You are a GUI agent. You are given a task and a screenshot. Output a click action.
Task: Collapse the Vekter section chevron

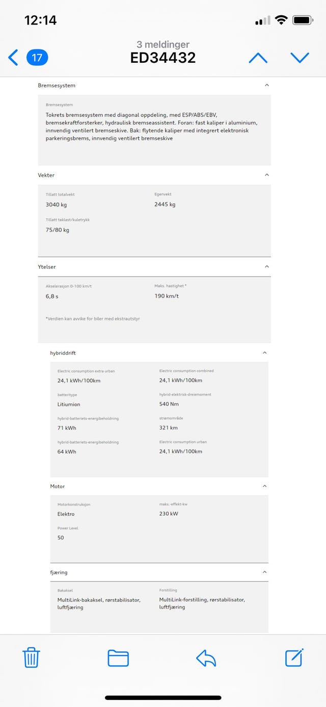pyautogui.click(x=266, y=175)
